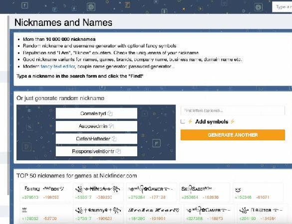Click the GENERATE ANOTHER button
292x224 pixels.
(233, 135)
